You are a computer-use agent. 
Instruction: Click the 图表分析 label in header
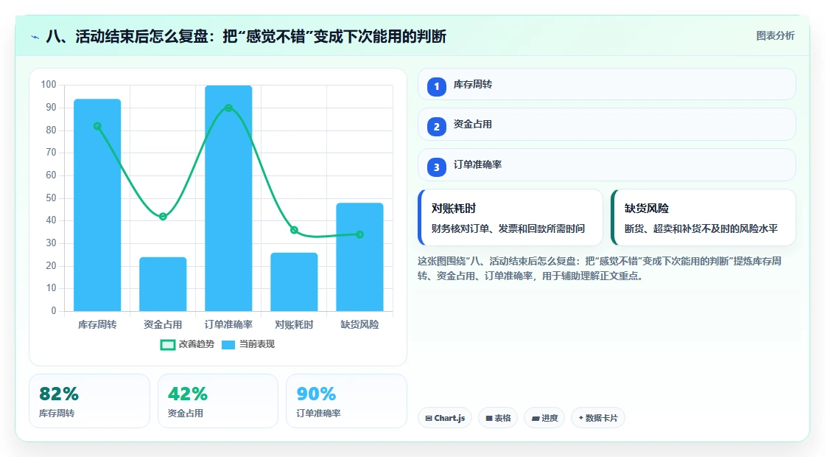pyautogui.click(x=775, y=36)
